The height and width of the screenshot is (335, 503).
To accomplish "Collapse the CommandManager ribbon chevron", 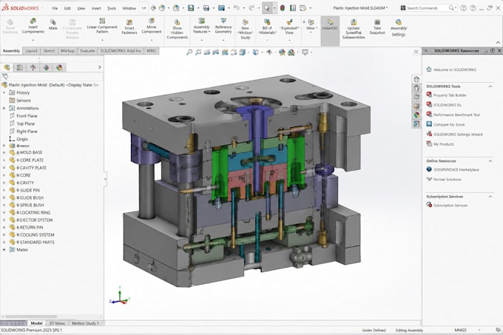I will (x=498, y=42).
